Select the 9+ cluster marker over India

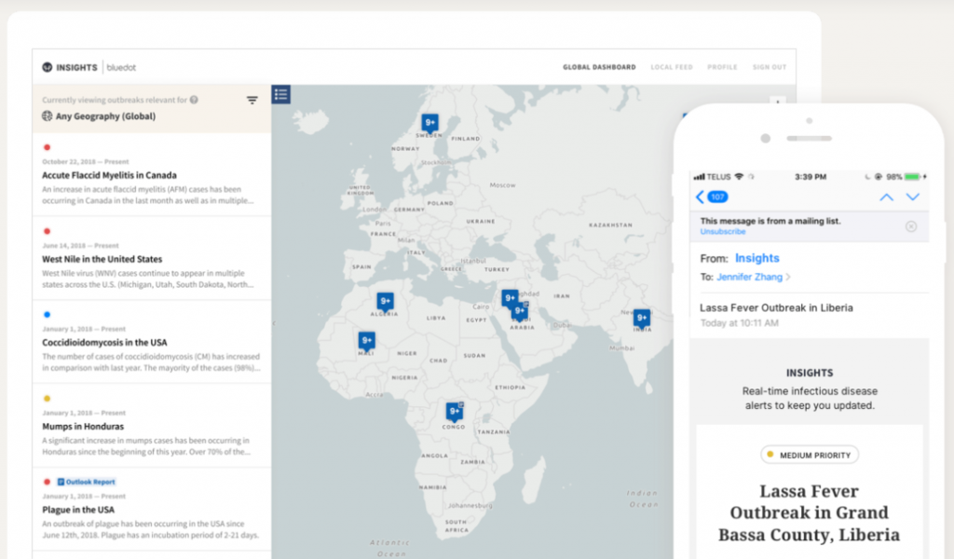641,318
